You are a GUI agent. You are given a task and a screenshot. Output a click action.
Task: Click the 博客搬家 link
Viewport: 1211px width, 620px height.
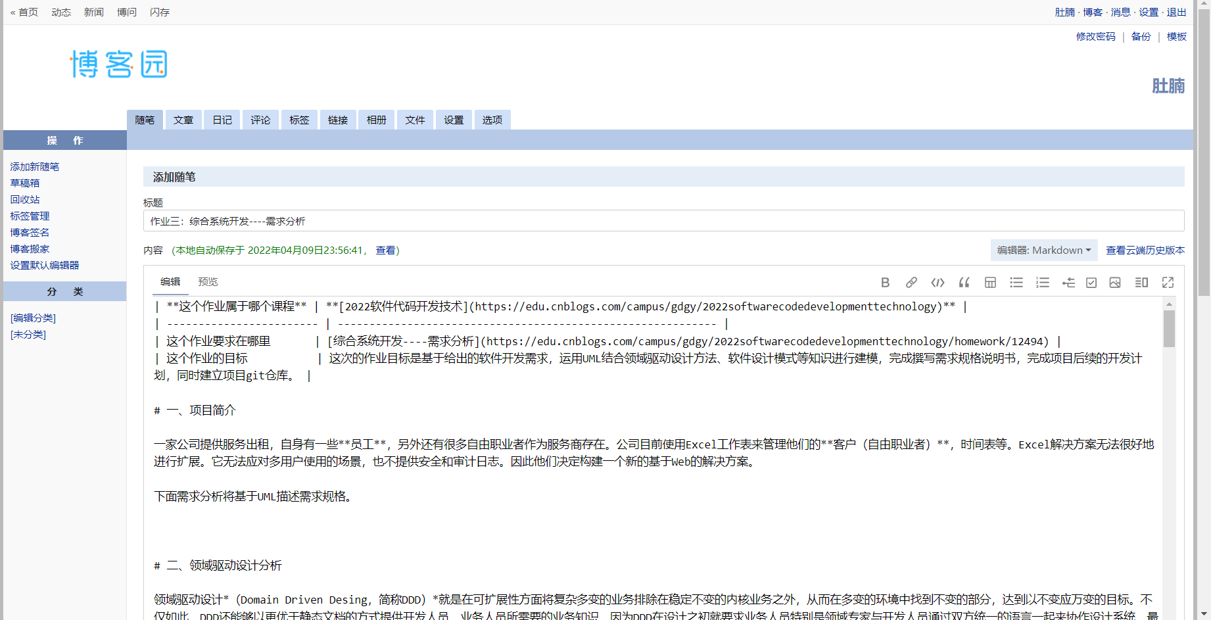point(30,249)
